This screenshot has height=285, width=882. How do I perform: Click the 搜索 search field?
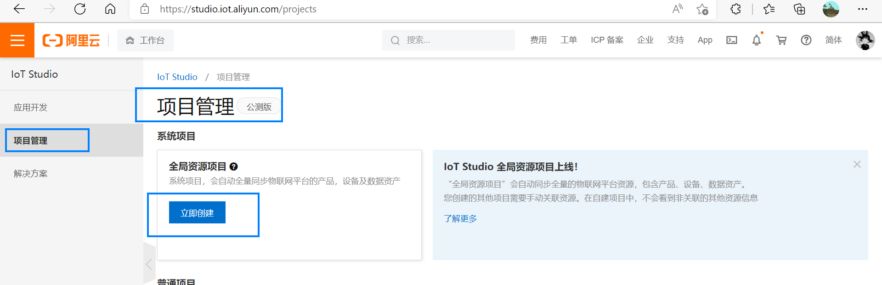448,40
